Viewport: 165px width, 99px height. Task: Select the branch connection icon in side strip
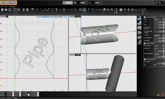coord(139,18)
